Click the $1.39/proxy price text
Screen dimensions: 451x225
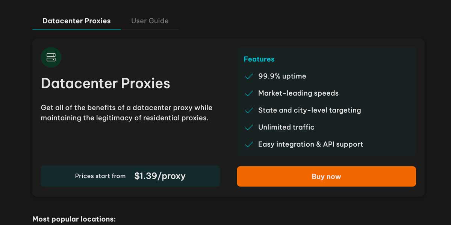(x=160, y=176)
